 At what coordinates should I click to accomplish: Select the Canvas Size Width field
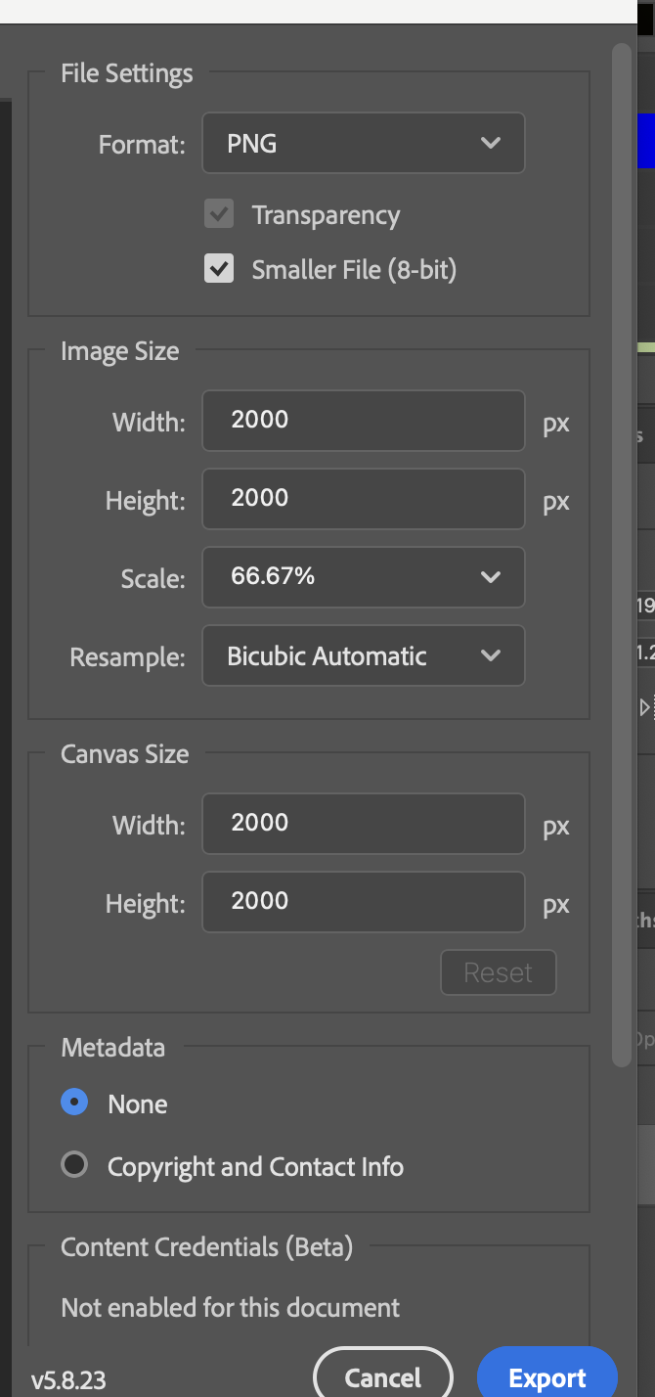pyautogui.click(x=363, y=824)
